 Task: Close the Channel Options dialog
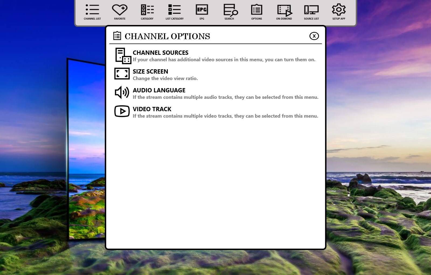[x=314, y=36]
